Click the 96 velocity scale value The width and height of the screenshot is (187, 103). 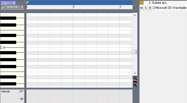(22, 99)
